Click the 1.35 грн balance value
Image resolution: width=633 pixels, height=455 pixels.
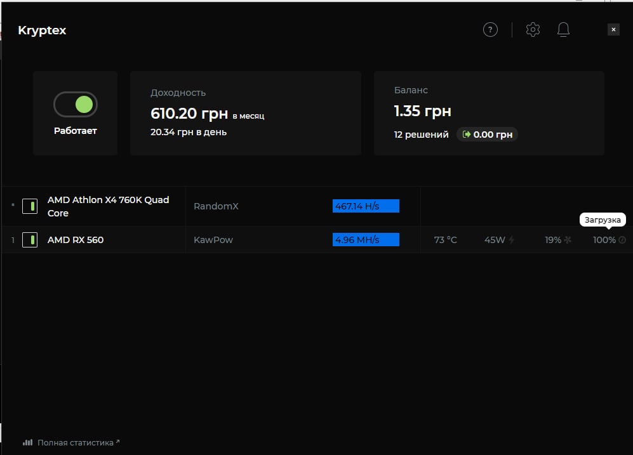coord(422,111)
